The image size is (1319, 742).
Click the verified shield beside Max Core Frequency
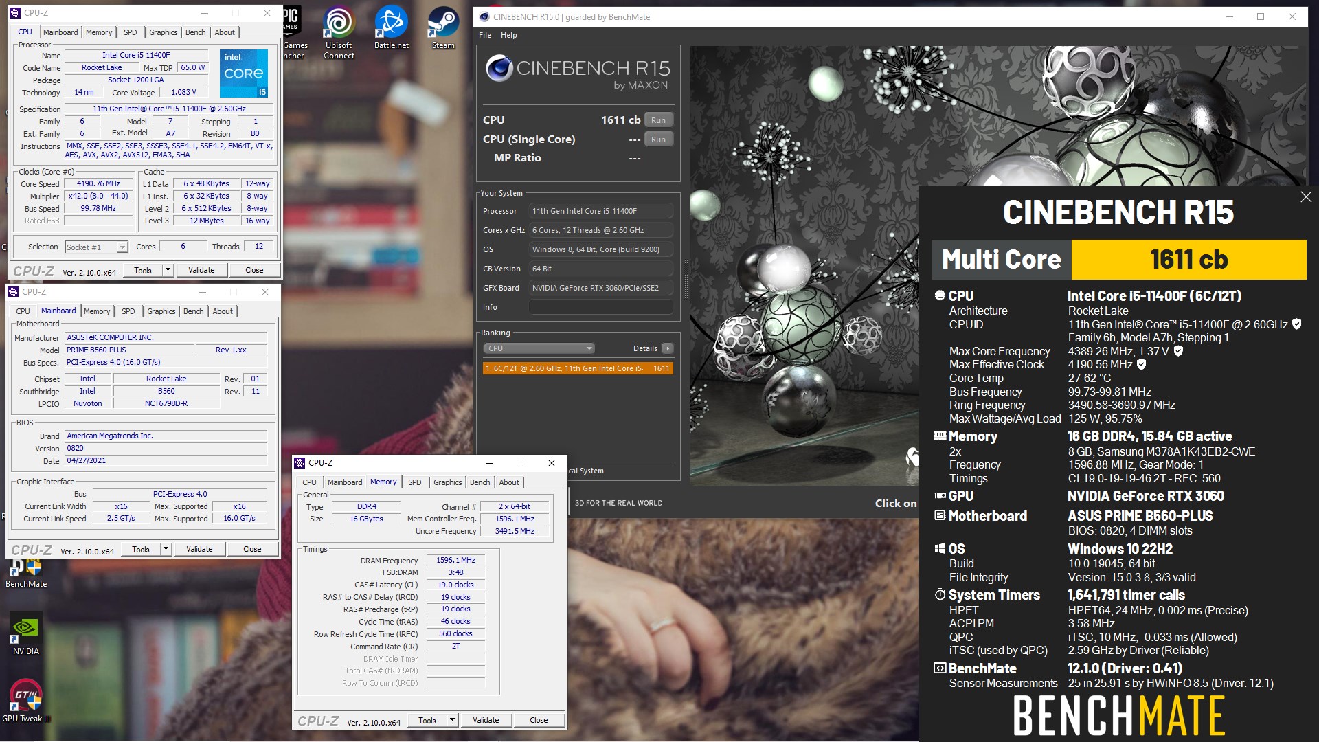click(x=1178, y=351)
